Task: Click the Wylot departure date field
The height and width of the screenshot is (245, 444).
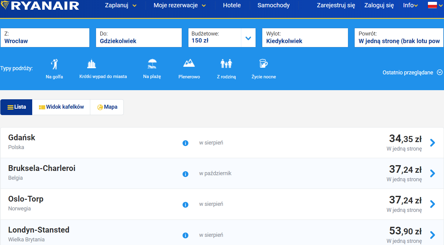Action: (305, 38)
